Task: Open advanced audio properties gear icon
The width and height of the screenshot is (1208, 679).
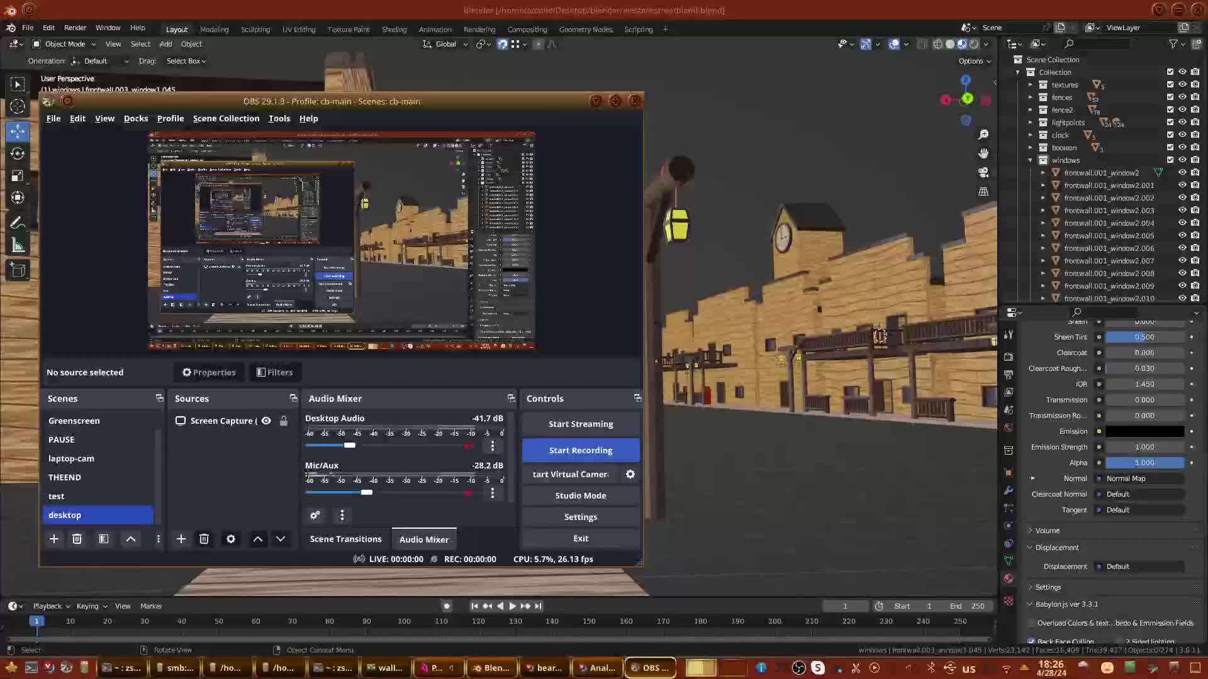Action: tap(315, 516)
